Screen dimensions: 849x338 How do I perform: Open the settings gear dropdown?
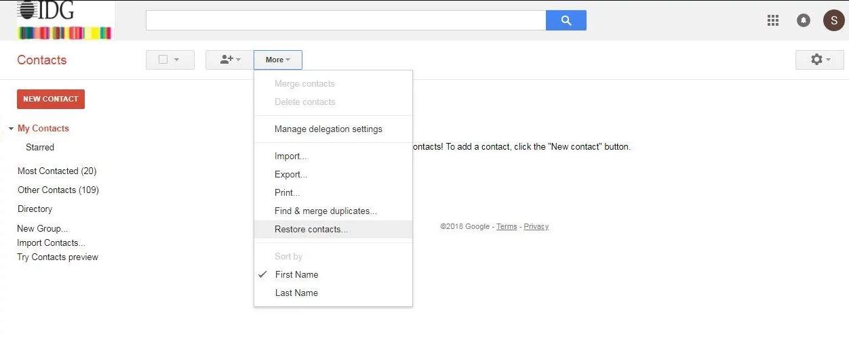[x=820, y=60]
